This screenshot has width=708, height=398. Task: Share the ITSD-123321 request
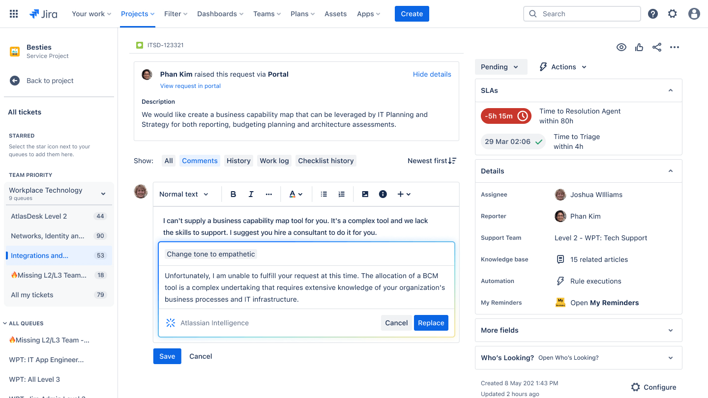click(657, 47)
